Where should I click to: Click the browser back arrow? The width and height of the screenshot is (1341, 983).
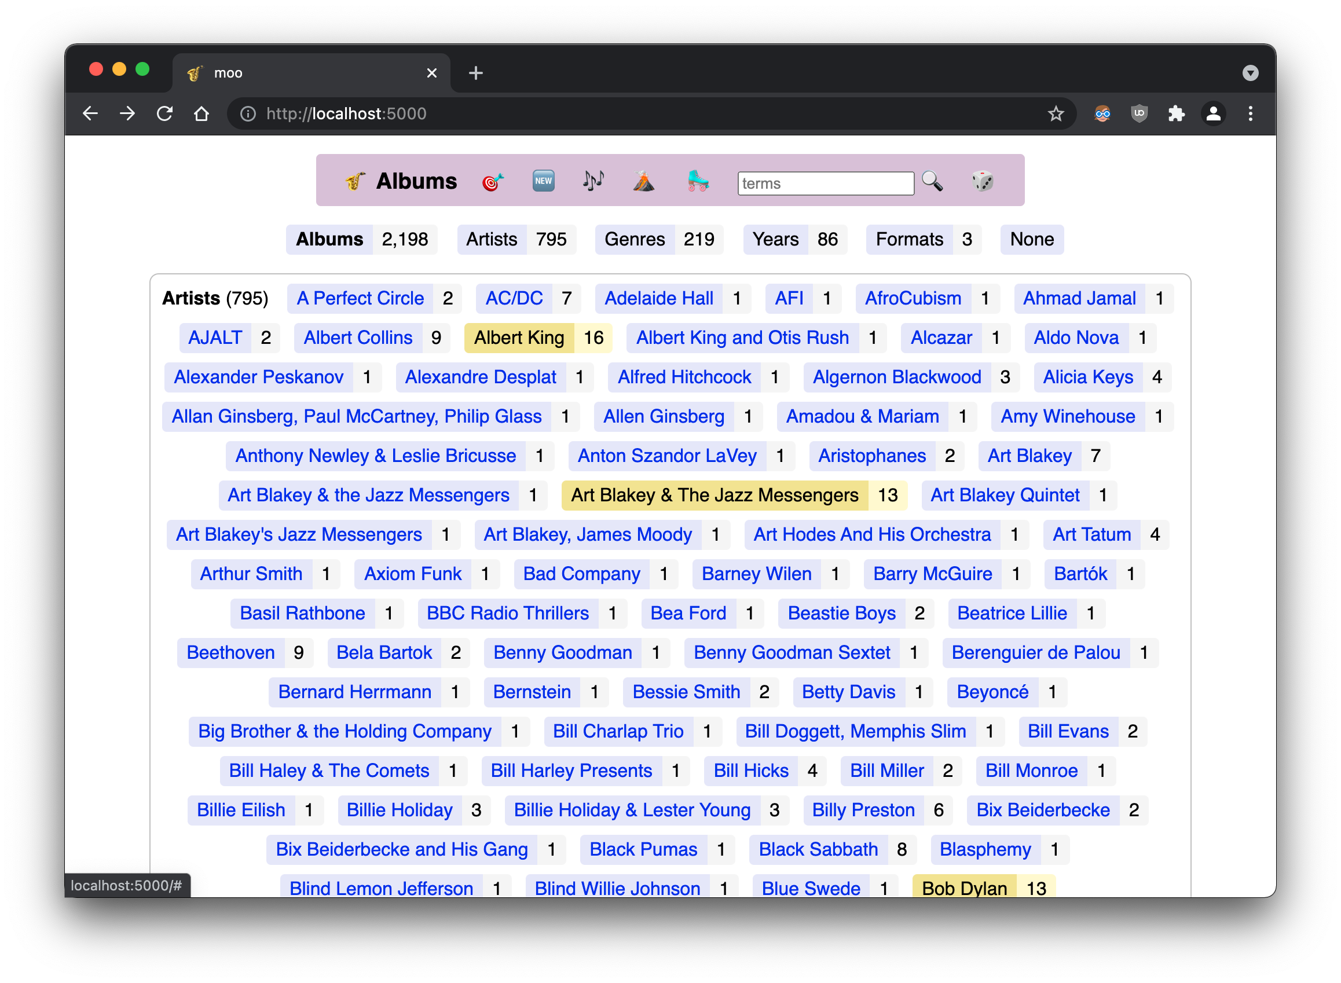tap(90, 113)
